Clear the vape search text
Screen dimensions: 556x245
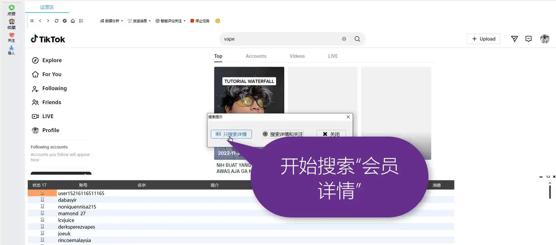344,39
